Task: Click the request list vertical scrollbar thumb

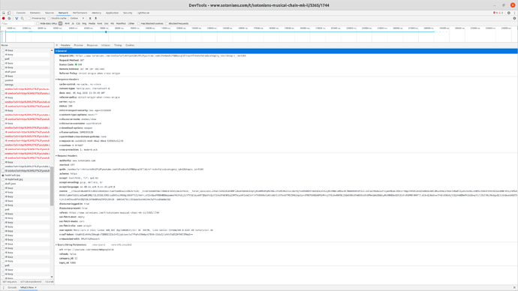Action: tap(52, 187)
